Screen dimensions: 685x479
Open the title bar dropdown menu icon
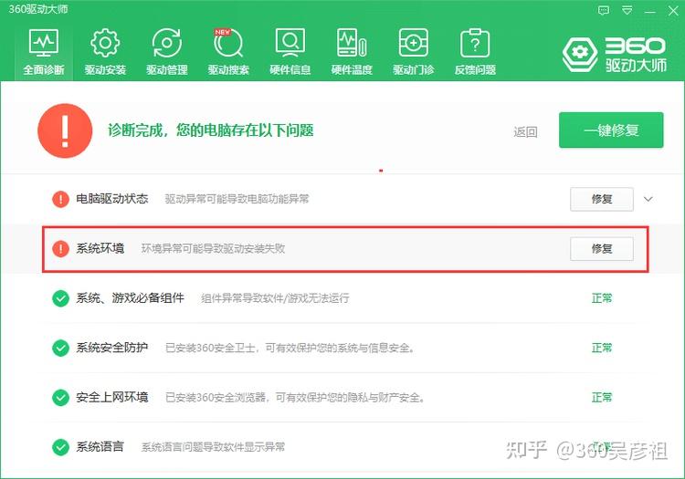tap(627, 10)
